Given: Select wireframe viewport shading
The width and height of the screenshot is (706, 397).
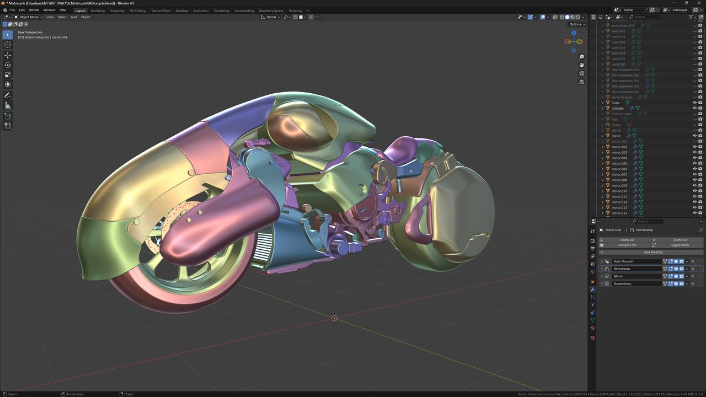Looking at the screenshot, I should 562,17.
